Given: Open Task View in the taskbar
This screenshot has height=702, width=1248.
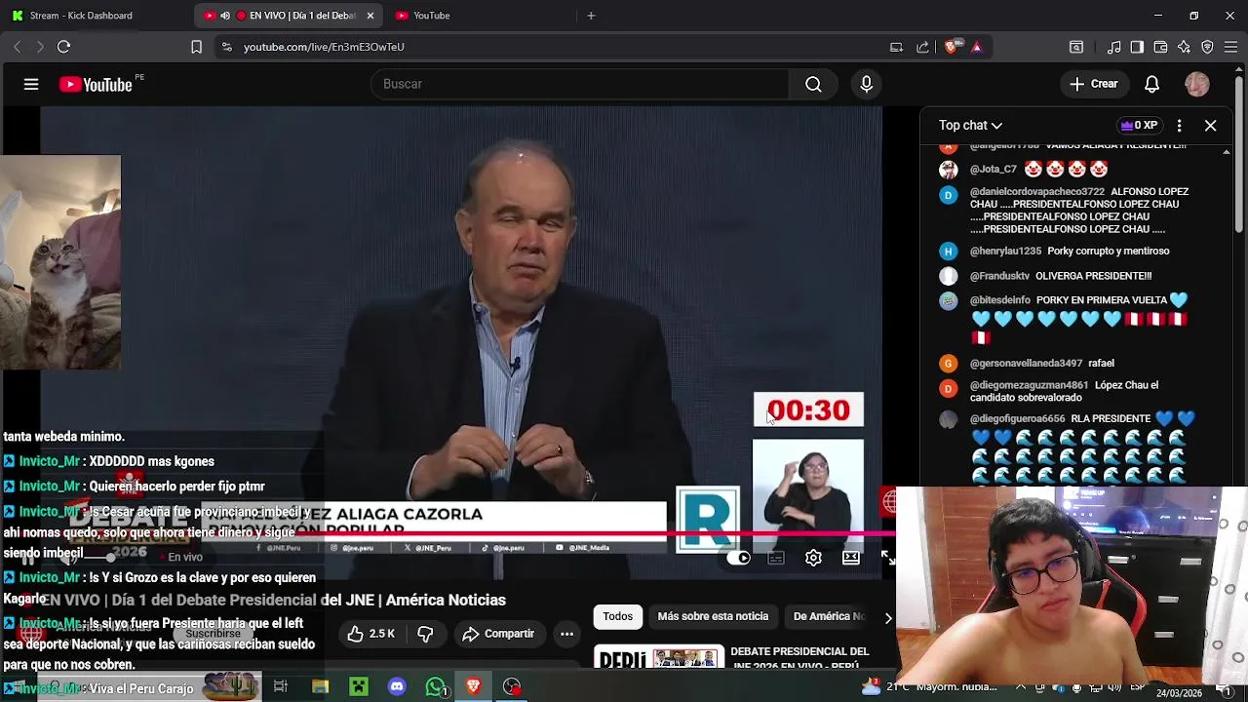Looking at the screenshot, I should [281, 687].
